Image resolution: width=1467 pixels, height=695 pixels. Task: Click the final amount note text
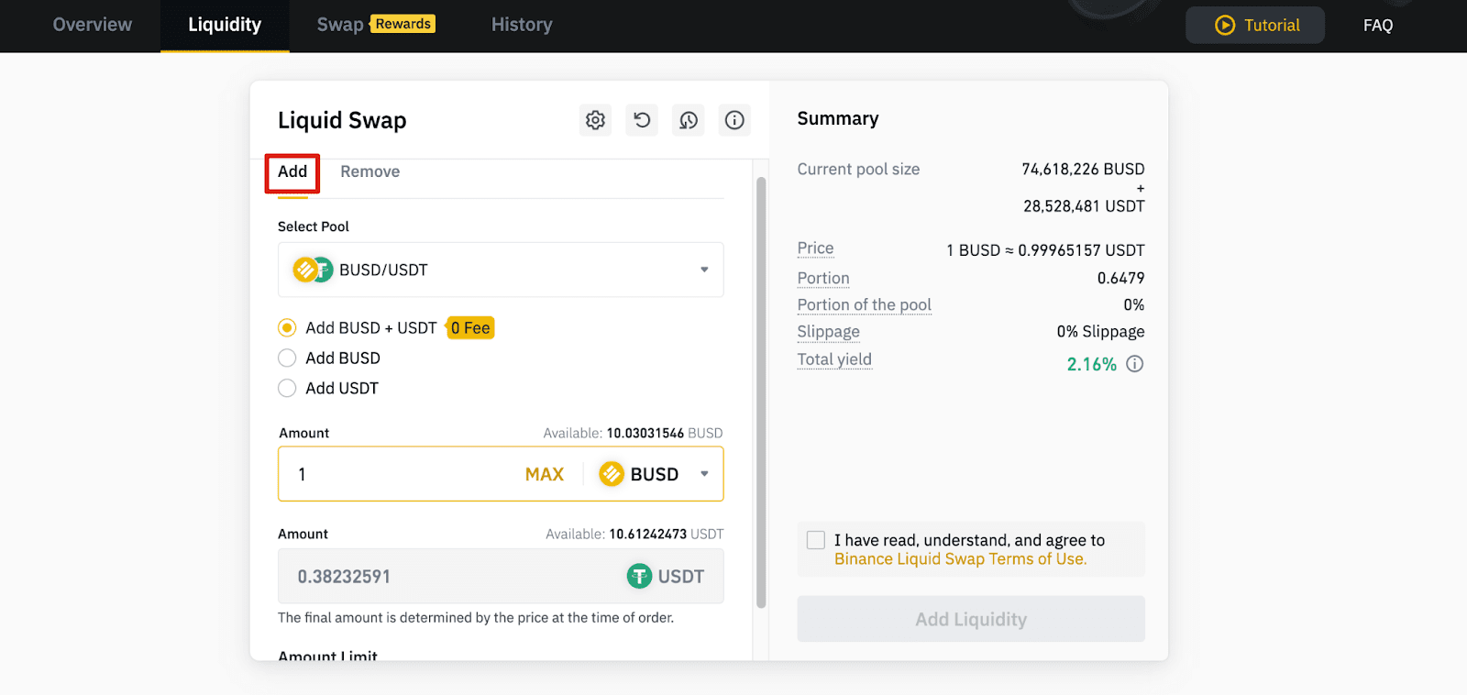(x=476, y=618)
